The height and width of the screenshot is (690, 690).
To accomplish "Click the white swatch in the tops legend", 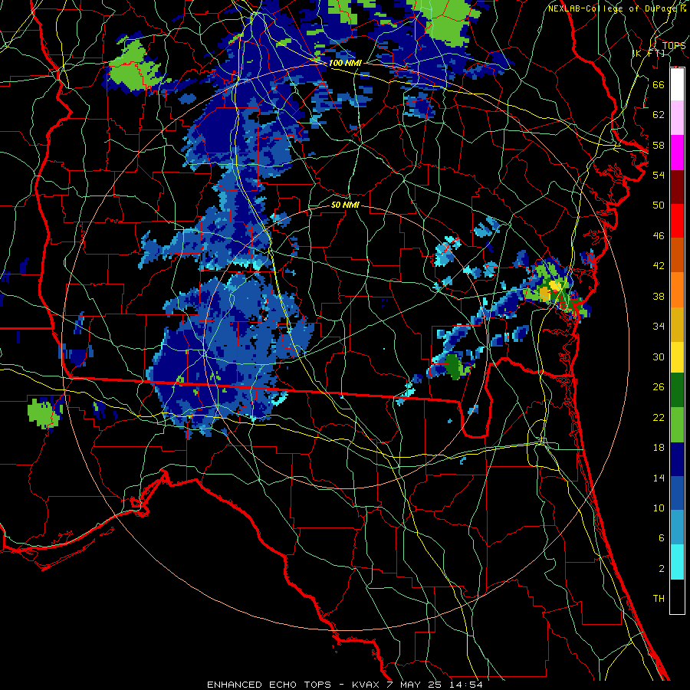I will point(677,84).
